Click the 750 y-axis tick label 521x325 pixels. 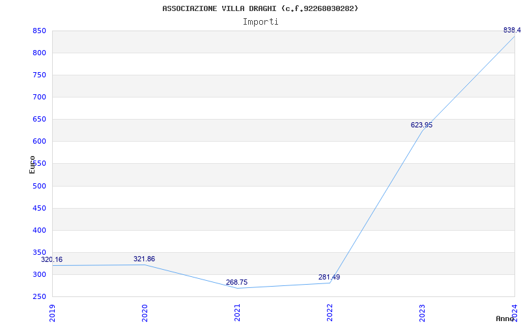click(39, 75)
